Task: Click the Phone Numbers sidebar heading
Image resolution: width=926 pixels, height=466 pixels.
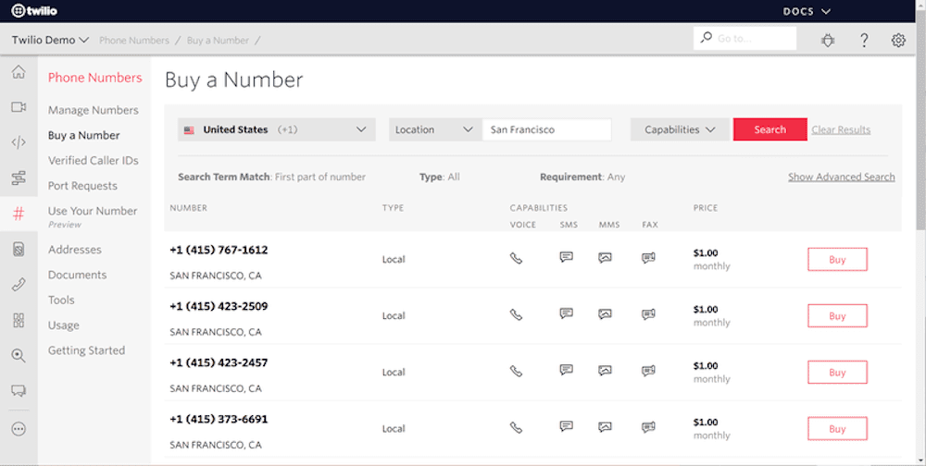Action: pyautogui.click(x=95, y=78)
